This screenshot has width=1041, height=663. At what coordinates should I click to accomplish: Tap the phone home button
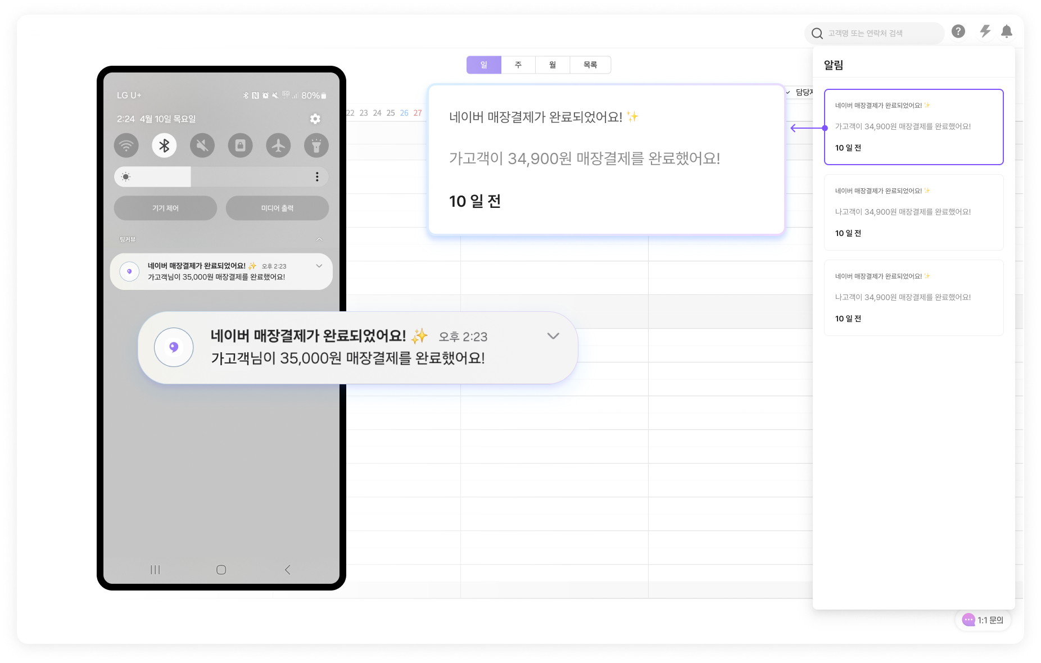[221, 570]
